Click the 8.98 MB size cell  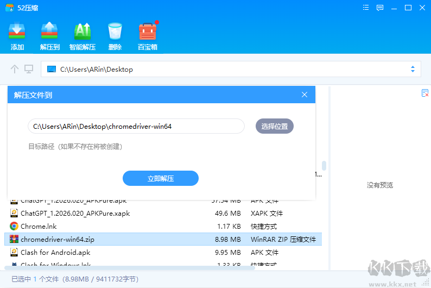pyautogui.click(x=227, y=239)
